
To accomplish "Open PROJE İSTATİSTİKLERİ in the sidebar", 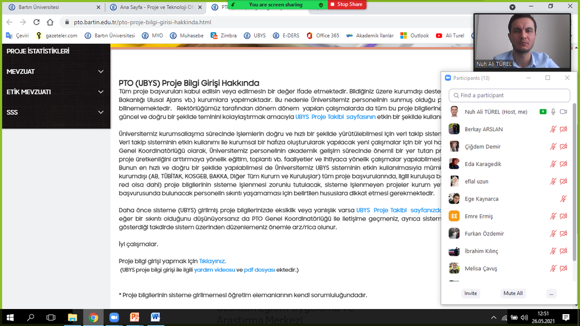I will (x=38, y=51).
